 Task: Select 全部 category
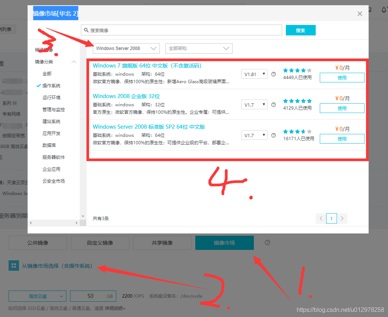pos(47,73)
